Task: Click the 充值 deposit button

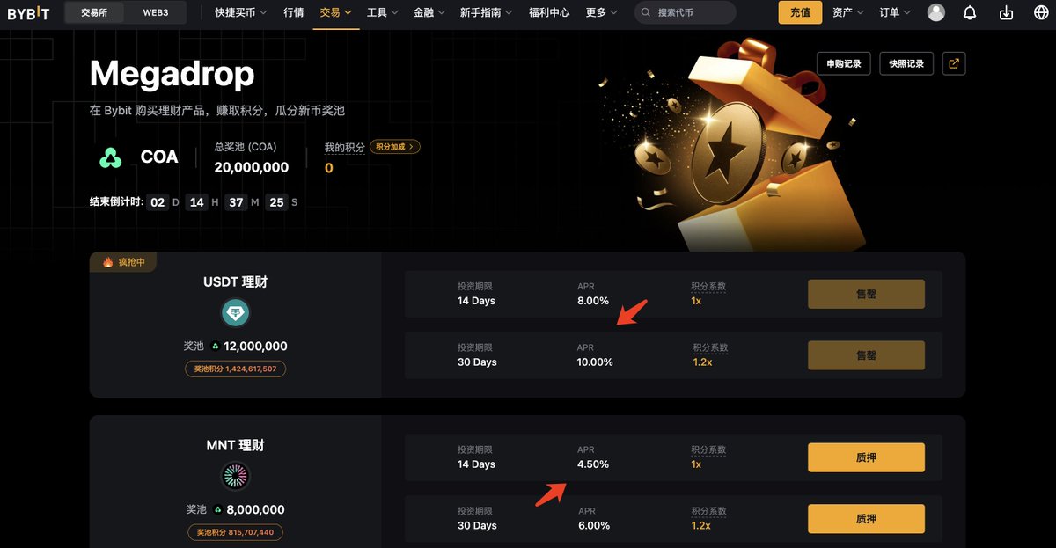Action: click(800, 12)
